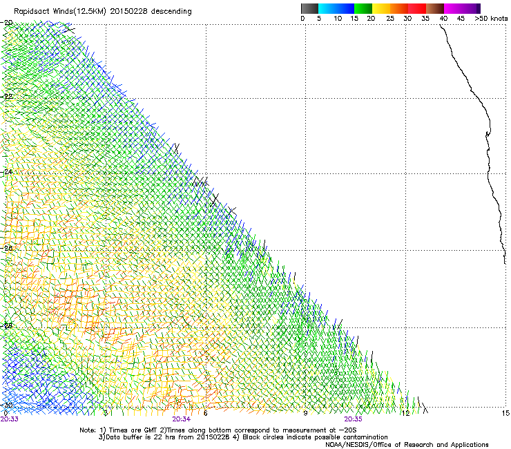This screenshot has width=511, height=449.
Task: Click the purple '20:33' time label
Action: (x=10, y=419)
